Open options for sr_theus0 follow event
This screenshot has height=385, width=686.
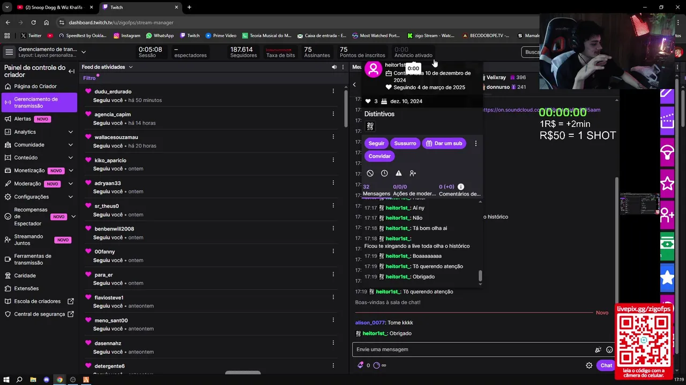333,205
